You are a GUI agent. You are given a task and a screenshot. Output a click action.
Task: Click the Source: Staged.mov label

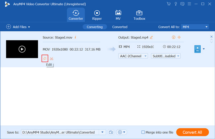57,37
